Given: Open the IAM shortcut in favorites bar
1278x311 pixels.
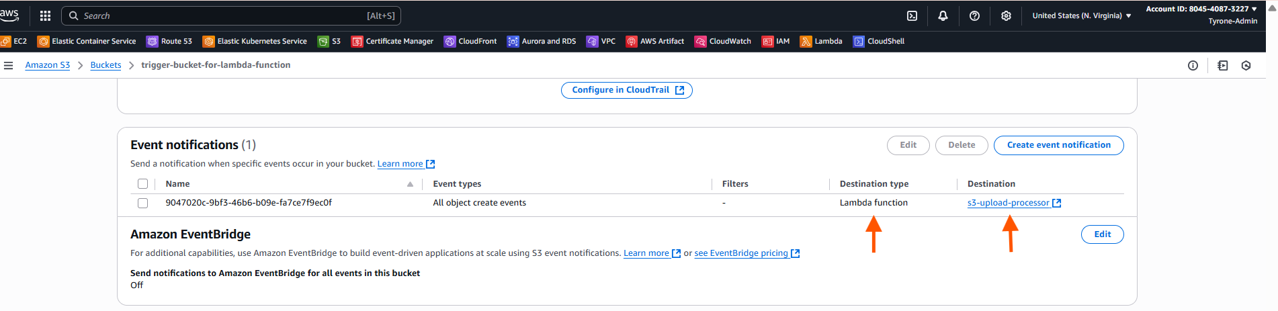Looking at the screenshot, I should pos(775,41).
